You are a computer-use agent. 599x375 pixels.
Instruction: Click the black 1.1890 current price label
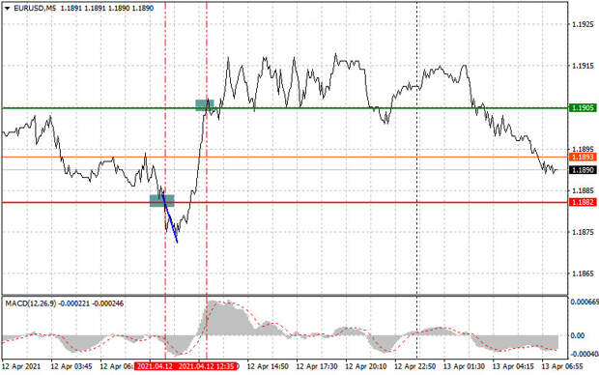point(583,170)
